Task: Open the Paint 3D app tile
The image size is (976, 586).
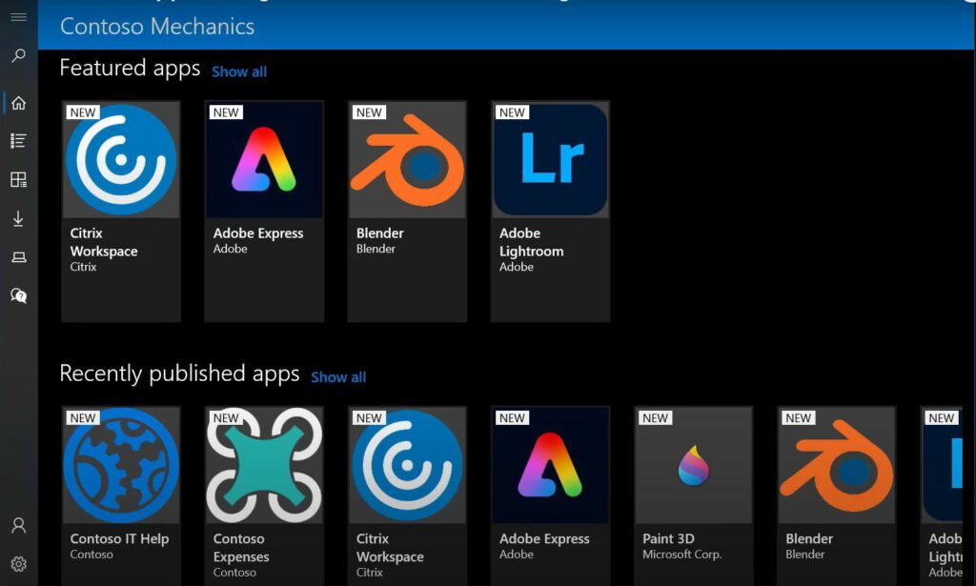Action: pyautogui.click(x=694, y=495)
